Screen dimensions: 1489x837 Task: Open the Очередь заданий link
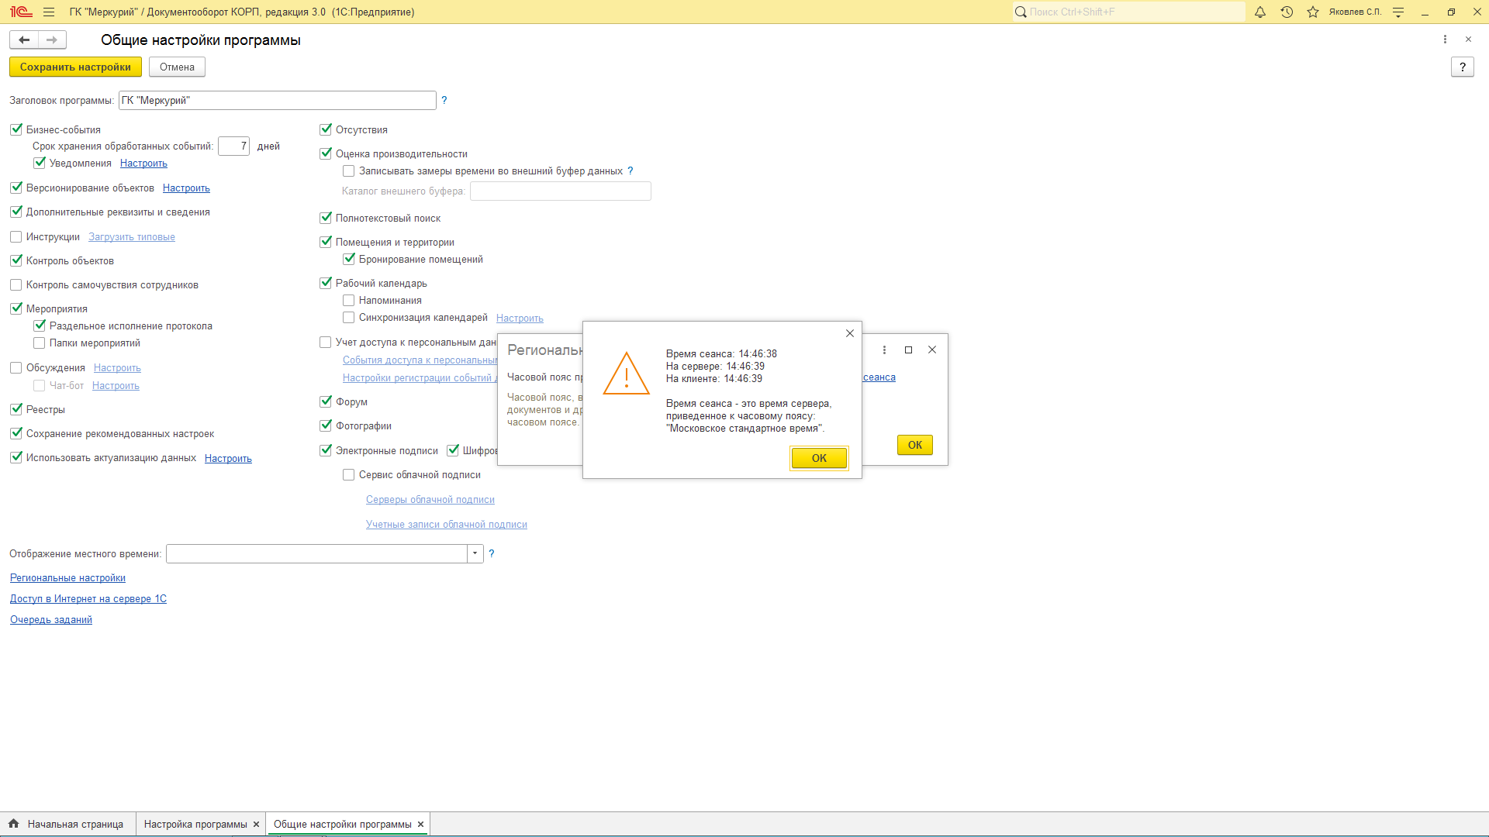[x=51, y=620]
